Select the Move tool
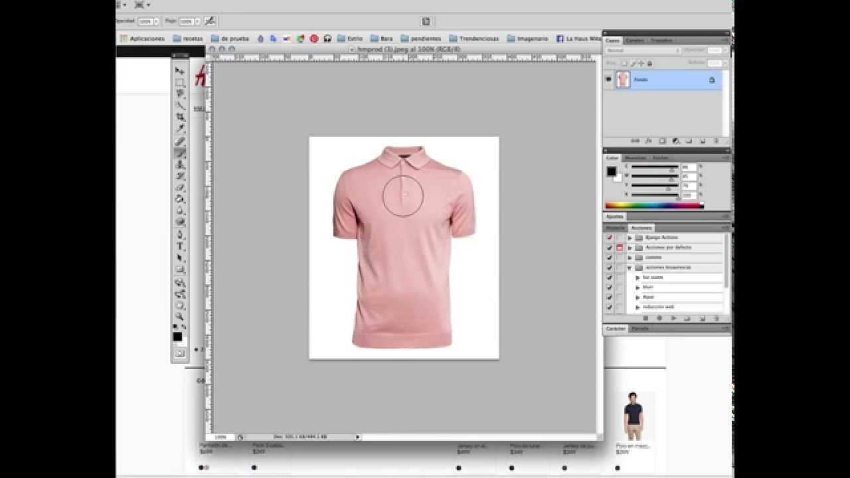 180,70
